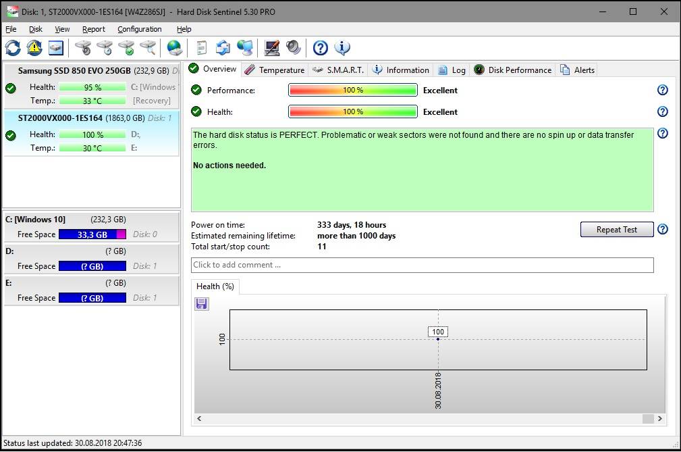This screenshot has width=681, height=452.
Task: Click the green check next to ST2000VX000
Action: click(x=11, y=136)
